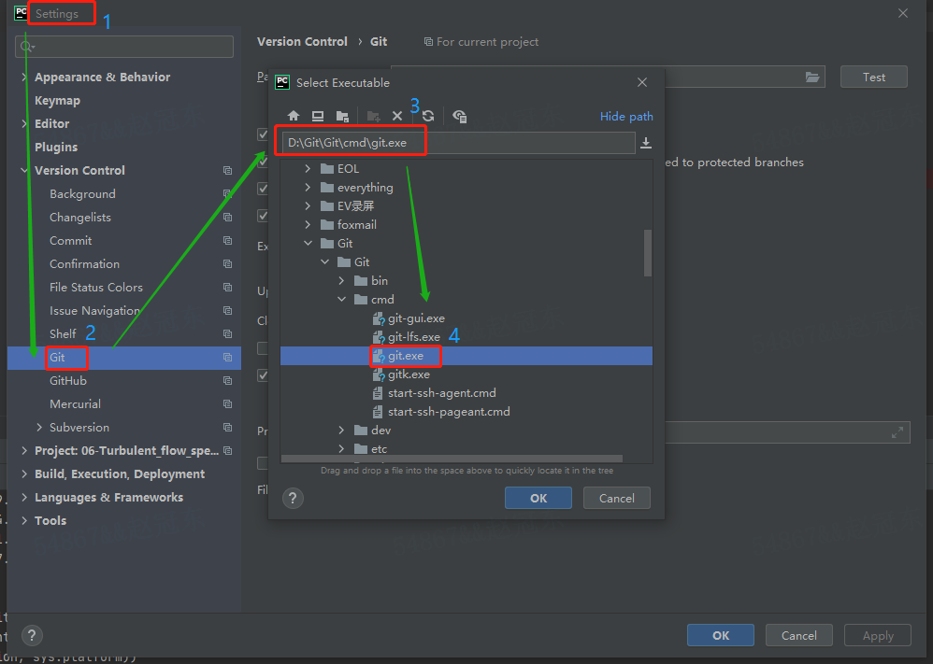Click the delete (X) toolbar icon
The width and height of the screenshot is (933, 664).
tap(397, 116)
